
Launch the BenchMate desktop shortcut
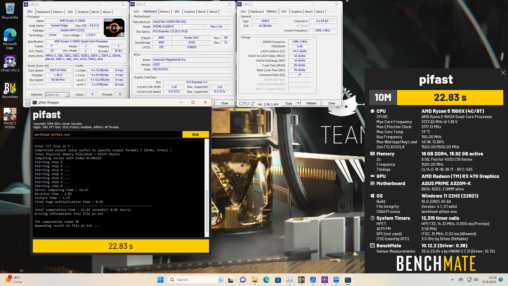coord(10,90)
